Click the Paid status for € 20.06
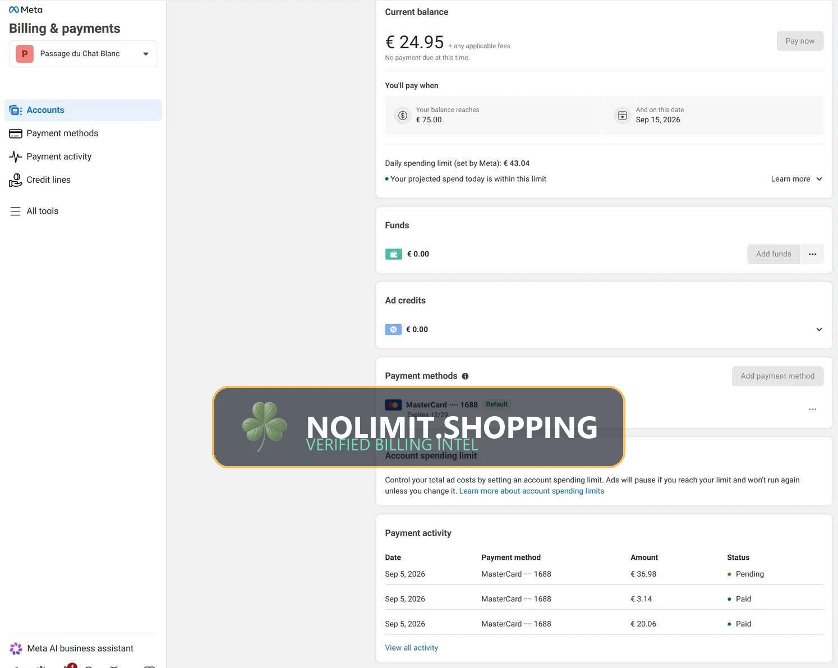 [739, 624]
